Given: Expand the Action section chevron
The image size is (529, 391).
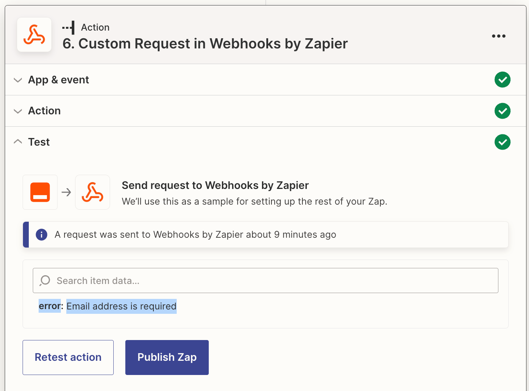Looking at the screenshot, I should tap(18, 111).
